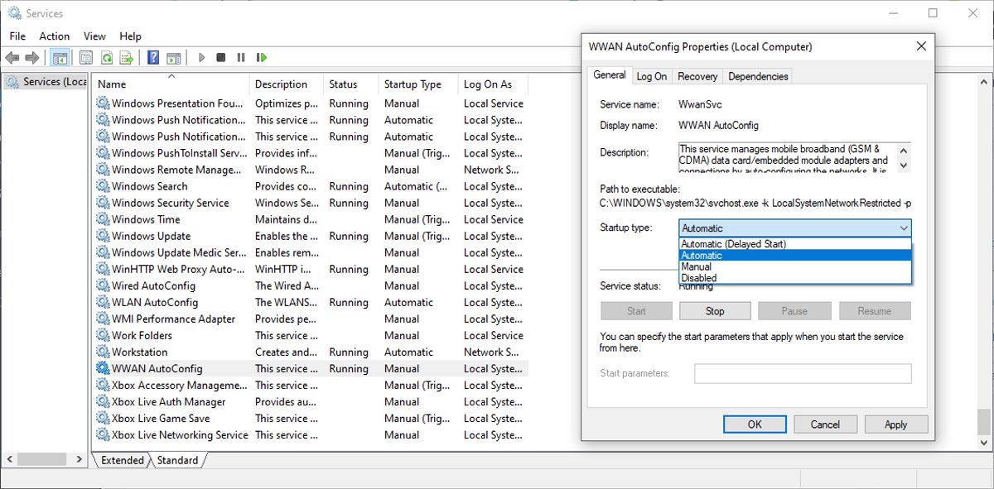Choose Automatic (Delayed Start) option
Viewport: 994px width, 489px height.
click(795, 244)
